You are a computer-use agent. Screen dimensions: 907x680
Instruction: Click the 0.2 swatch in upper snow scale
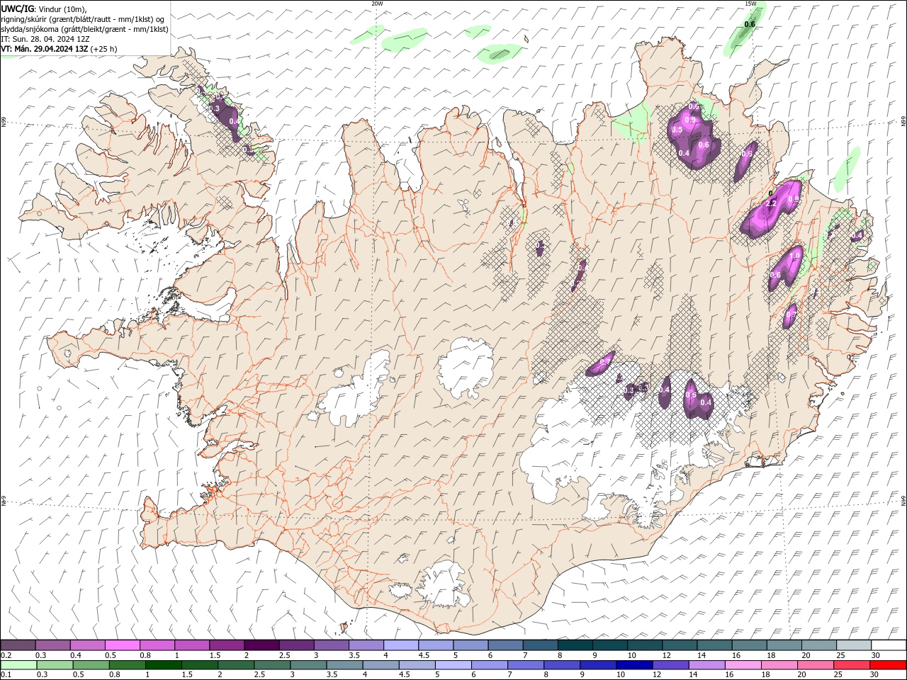pos(18,645)
